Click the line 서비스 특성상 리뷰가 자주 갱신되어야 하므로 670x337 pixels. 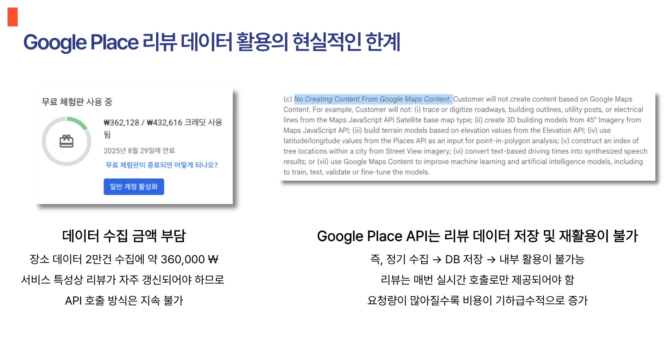point(123,280)
